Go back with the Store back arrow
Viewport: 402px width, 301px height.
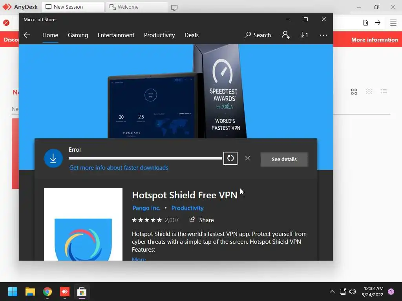point(27,35)
